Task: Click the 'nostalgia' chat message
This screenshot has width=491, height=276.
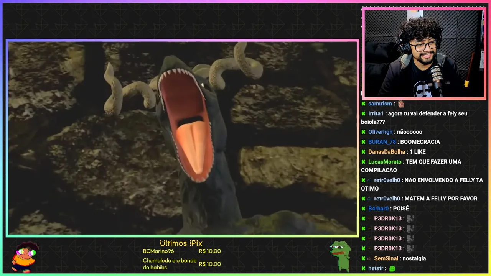Action: [x=414, y=258]
